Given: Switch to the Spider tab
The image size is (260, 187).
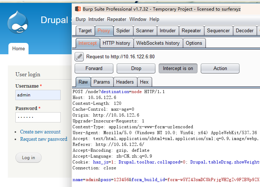Looking at the screenshot, I should (123, 30).
